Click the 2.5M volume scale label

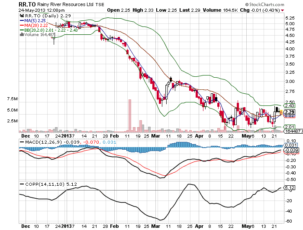tap(13, 121)
